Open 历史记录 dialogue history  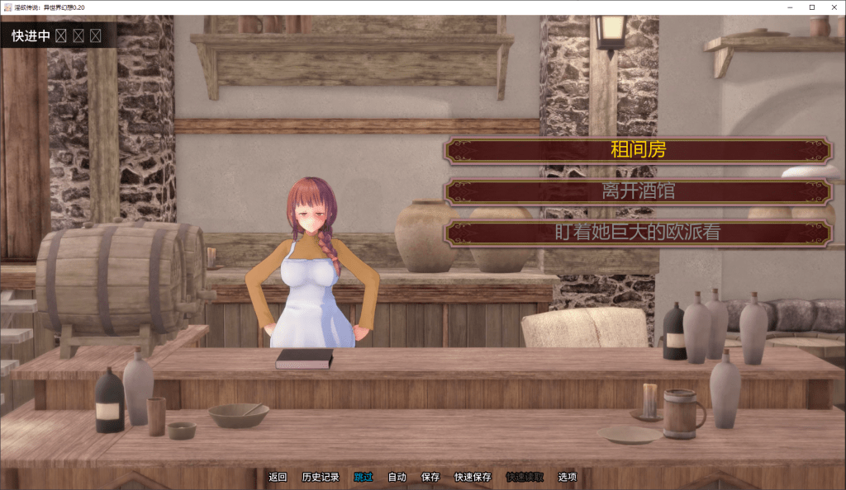point(321,477)
